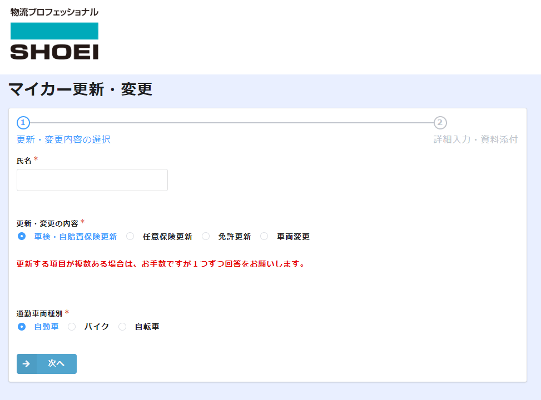Screen dimensions: 541x400
Task: Focus the 氏名 name input field
Action: [x=92, y=180]
